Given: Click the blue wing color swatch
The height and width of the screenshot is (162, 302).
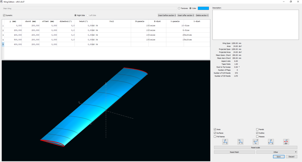Looking at the screenshot, I should 203,8.
